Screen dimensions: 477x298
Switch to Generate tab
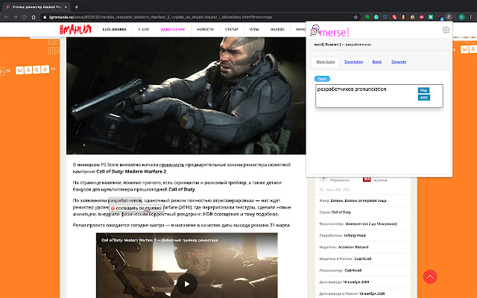coord(399,62)
